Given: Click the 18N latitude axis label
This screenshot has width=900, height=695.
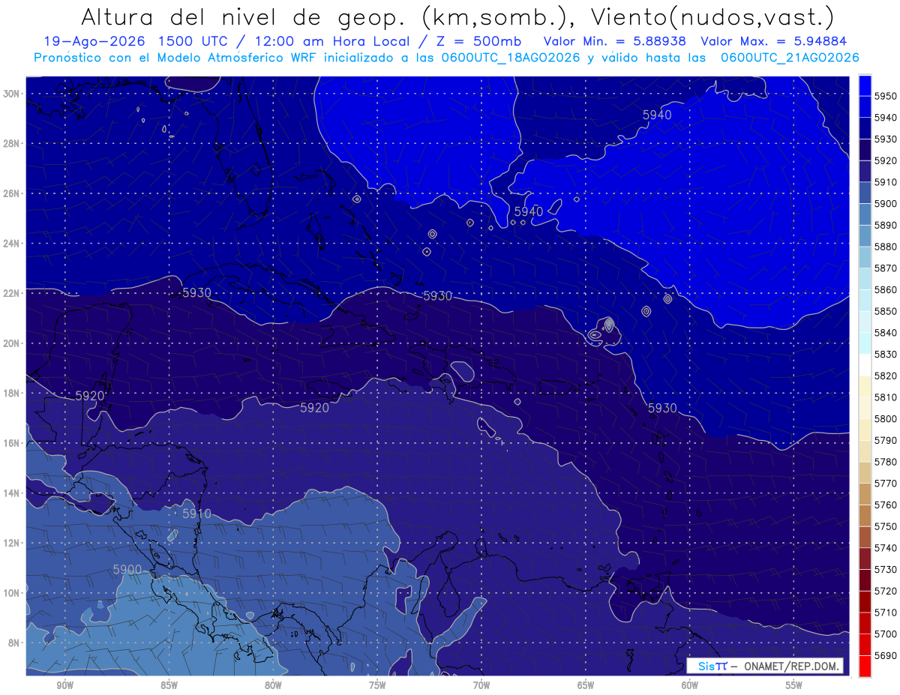Looking at the screenshot, I should 11,393.
